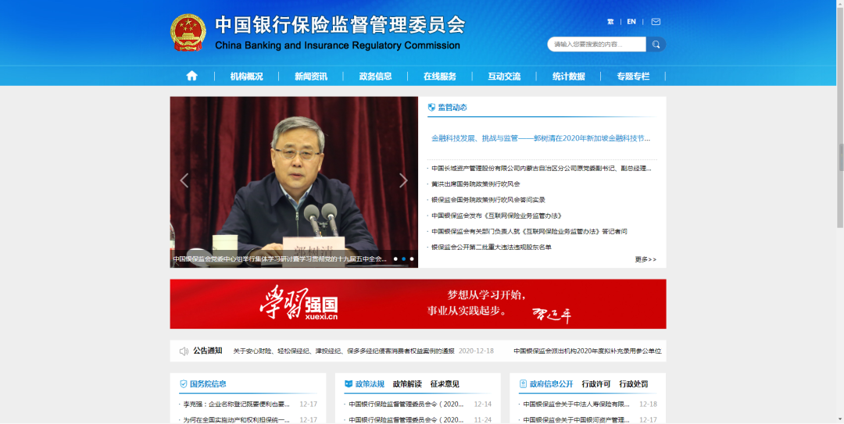Click the 监管动态 shield icon
Image resolution: width=844 pixels, height=424 pixels.
tap(431, 108)
